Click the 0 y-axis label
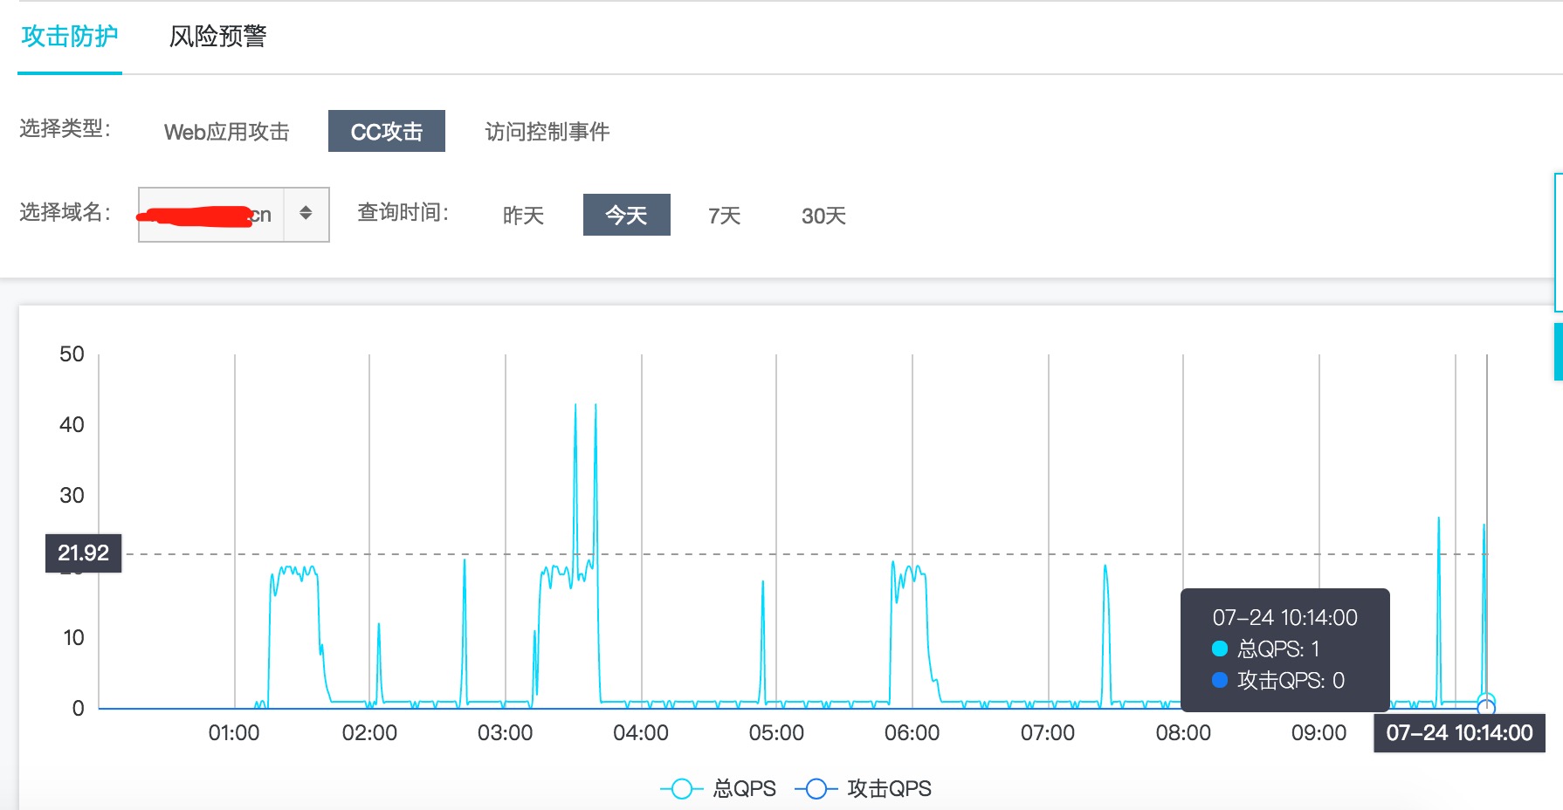Viewport: 1563px width, 810px height. (78, 709)
